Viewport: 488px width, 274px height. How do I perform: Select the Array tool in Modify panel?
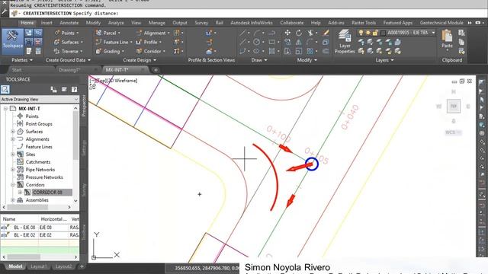(310, 51)
